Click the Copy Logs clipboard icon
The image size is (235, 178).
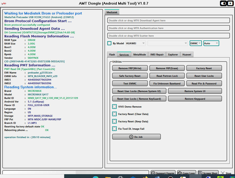coord(180,173)
